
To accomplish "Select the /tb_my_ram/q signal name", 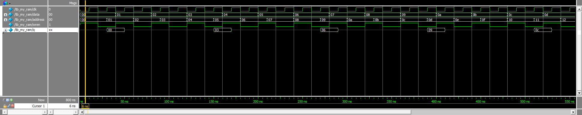I will 25,30.
